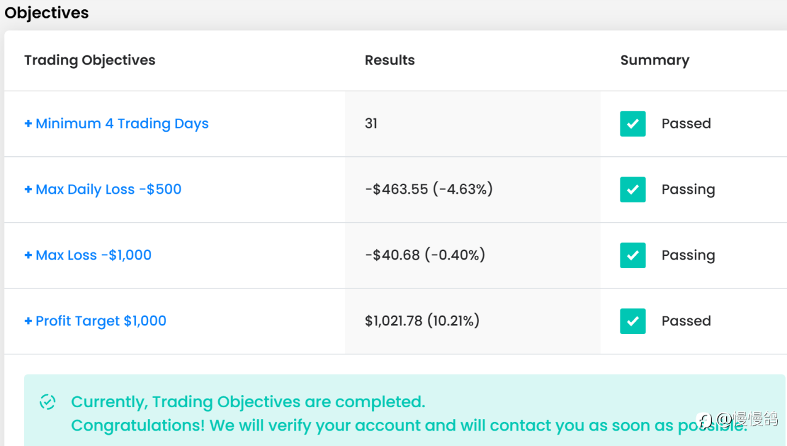This screenshot has width=787, height=446.
Task: Click the Results column header
Action: point(390,60)
